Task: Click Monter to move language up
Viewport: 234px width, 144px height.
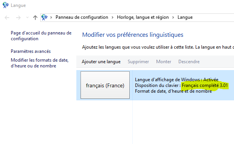Action: tap(163, 62)
